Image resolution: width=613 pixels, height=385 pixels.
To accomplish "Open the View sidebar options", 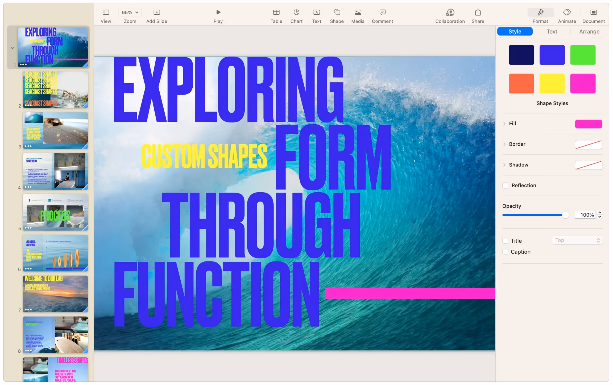I will pyautogui.click(x=106, y=16).
